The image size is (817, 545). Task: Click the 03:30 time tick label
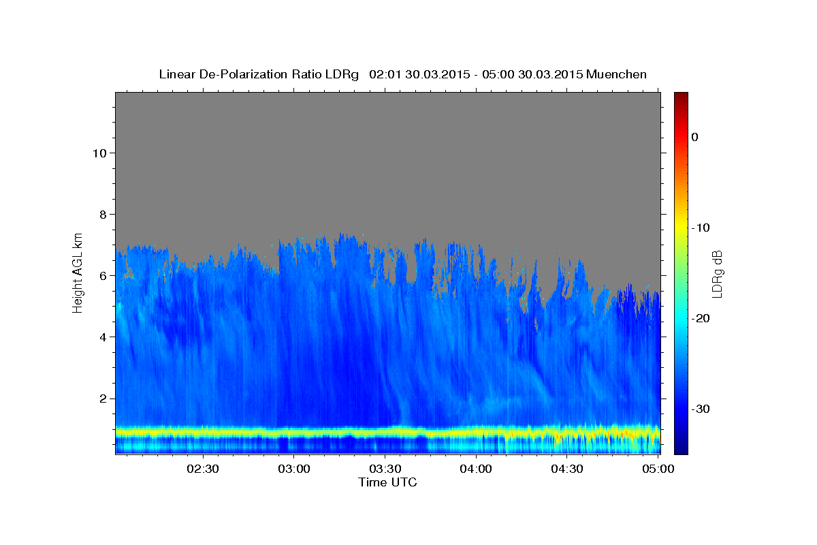[385, 469]
